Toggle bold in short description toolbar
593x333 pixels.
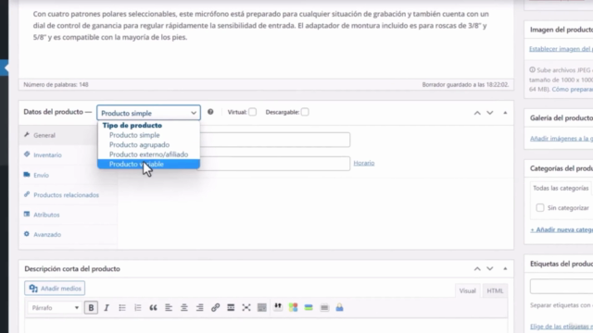click(x=91, y=308)
